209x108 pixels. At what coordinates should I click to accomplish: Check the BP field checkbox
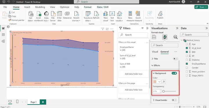(187, 56)
